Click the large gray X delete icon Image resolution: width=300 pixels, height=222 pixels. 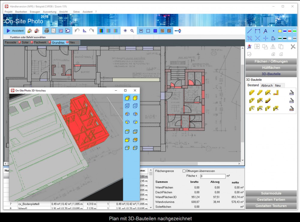click(x=293, y=46)
